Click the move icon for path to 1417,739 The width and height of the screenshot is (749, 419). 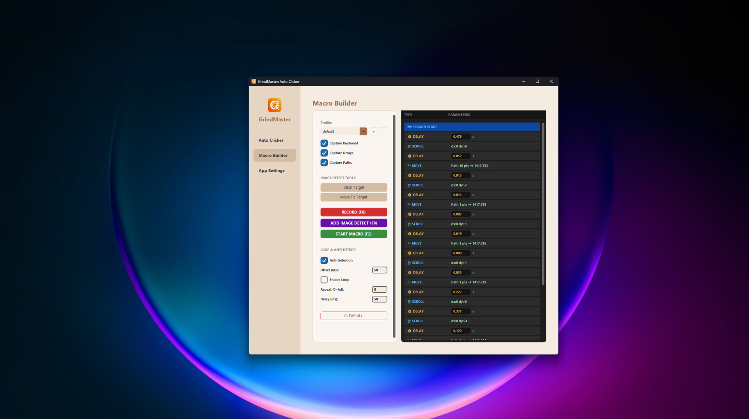tap(409, 282)
